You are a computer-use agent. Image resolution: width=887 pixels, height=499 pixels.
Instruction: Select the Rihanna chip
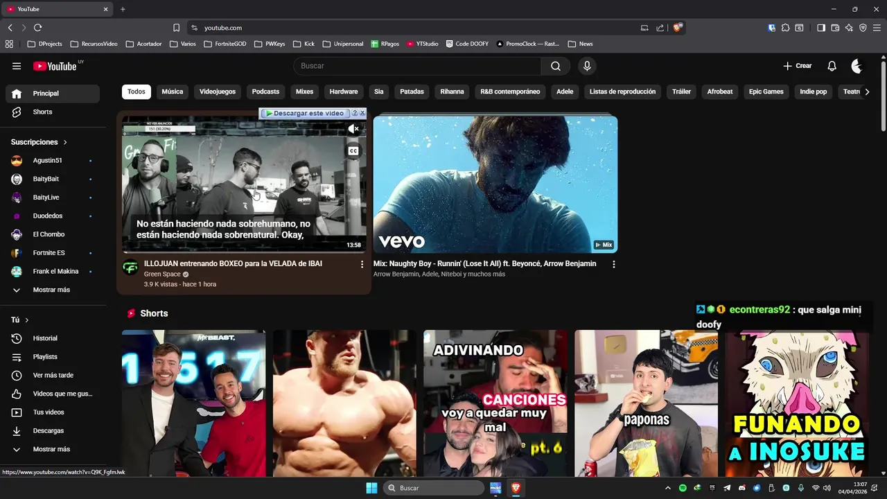(x=452, y=91)
